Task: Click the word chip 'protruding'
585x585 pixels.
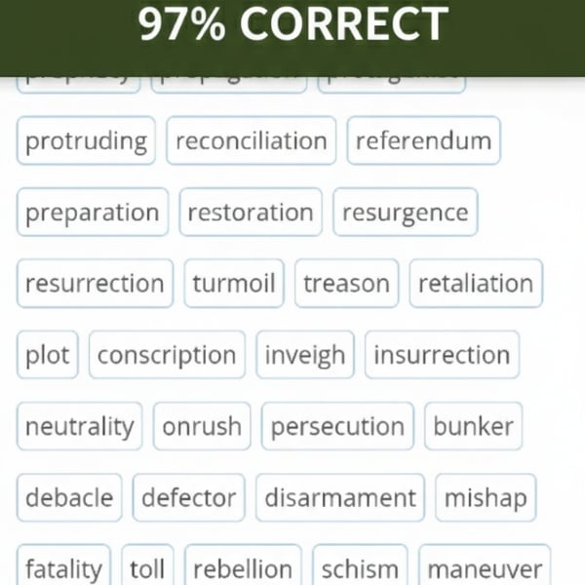Action: (86, 140)
